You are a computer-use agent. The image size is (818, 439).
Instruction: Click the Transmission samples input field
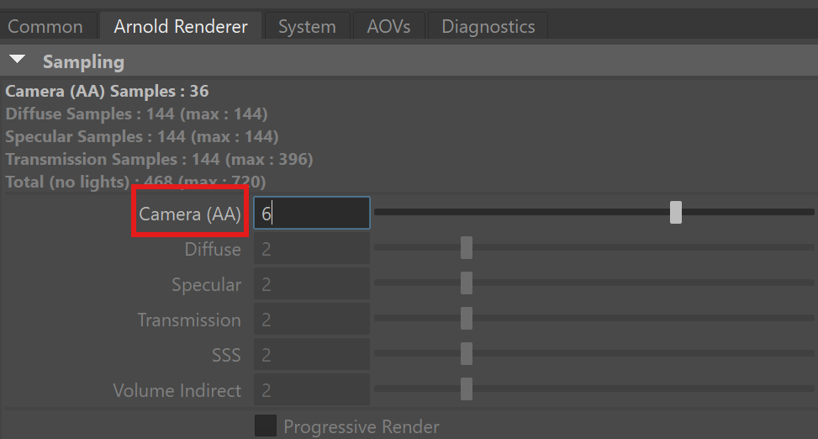tap(312, 320)
